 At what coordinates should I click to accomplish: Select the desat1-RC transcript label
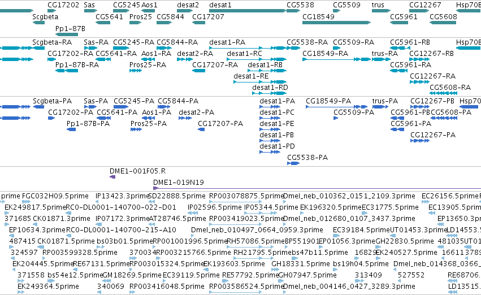coord(245,54)
